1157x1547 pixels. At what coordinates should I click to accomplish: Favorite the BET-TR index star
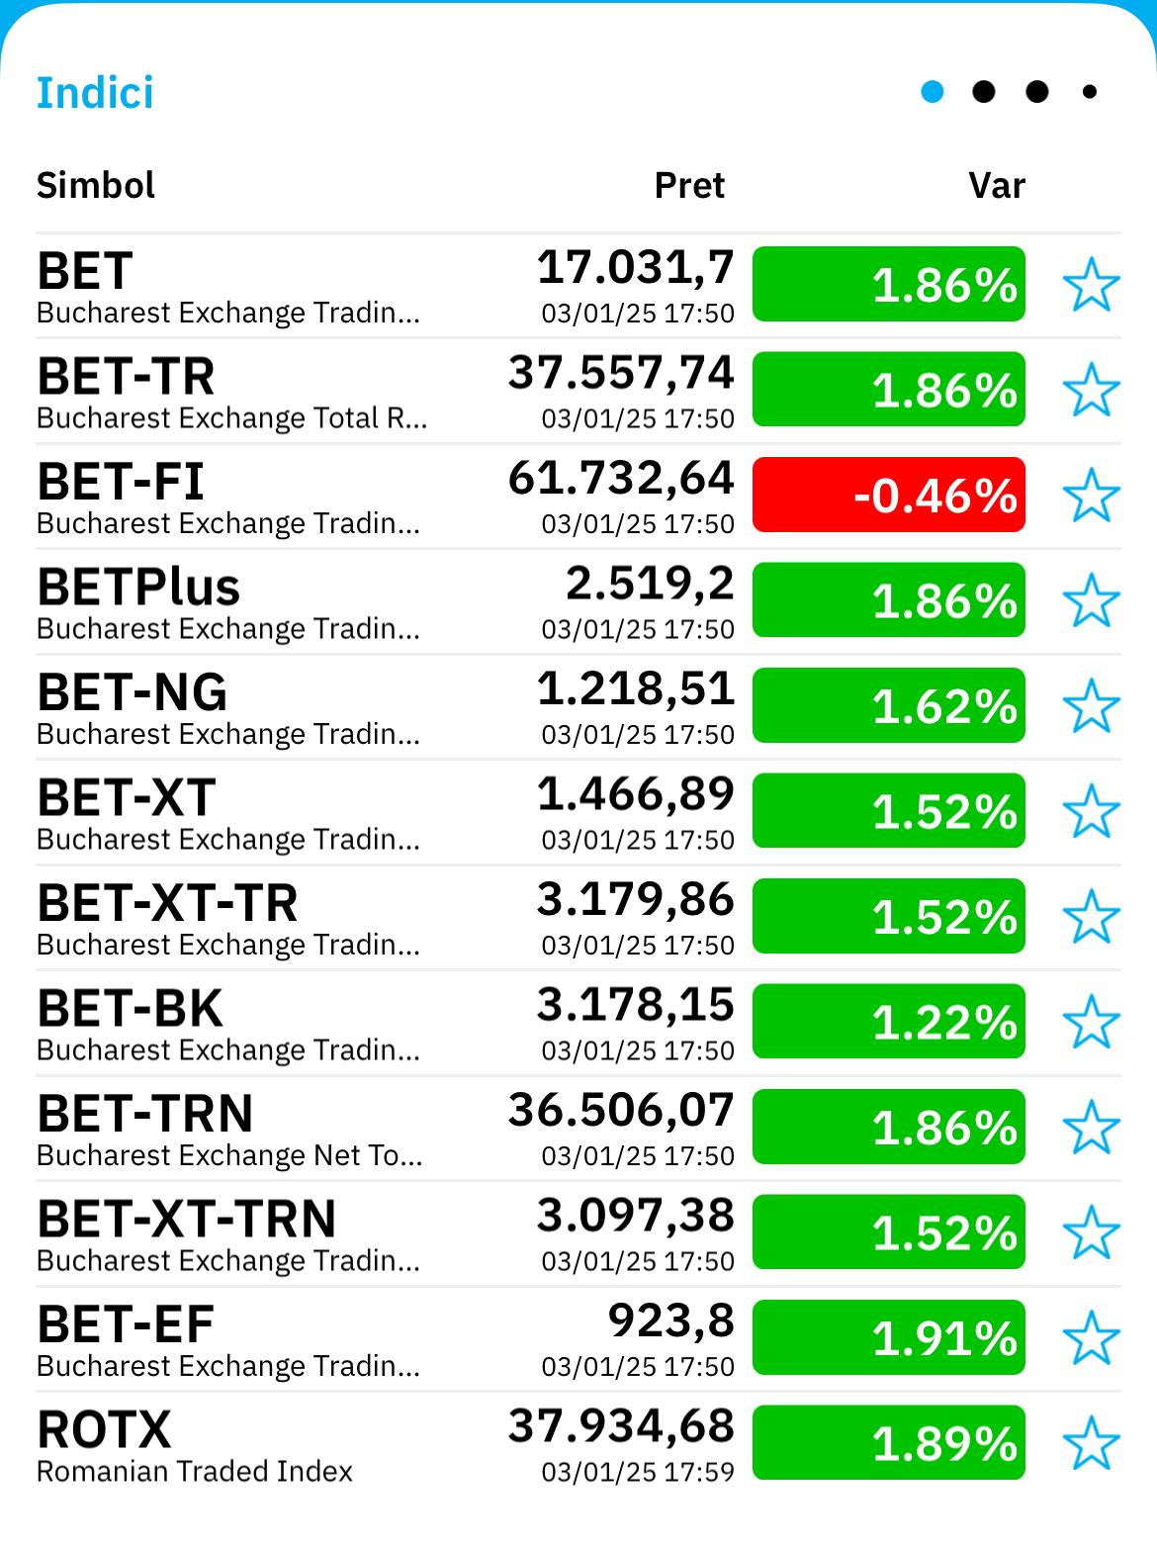1091,390
